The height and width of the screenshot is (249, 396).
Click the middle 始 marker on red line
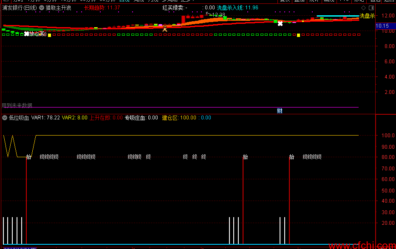(245, 157)
